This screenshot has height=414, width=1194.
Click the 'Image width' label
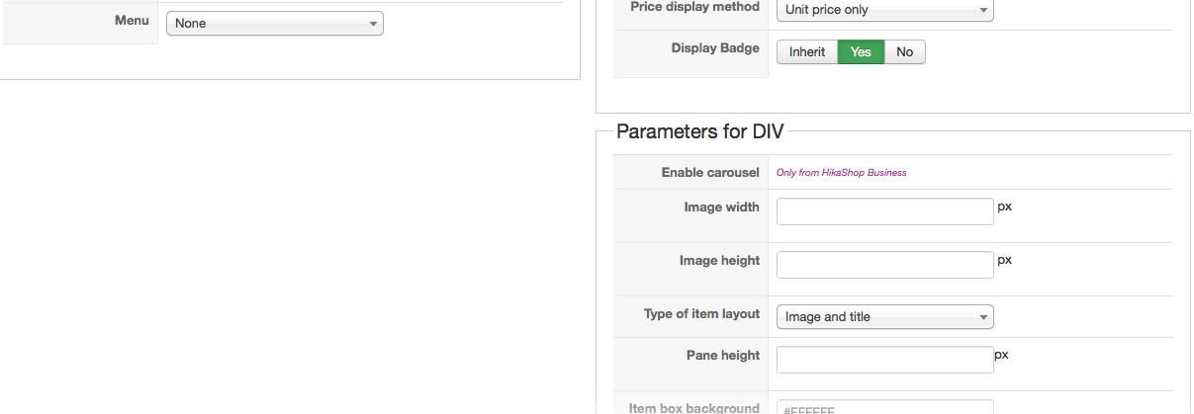coord(721,207)
